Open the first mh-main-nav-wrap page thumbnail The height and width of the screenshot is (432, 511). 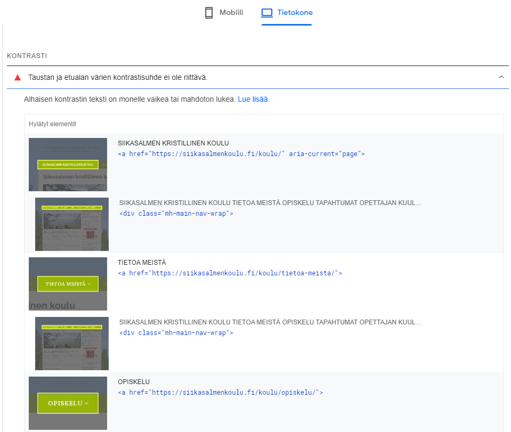pyautogui.click(x=72, y=224)
